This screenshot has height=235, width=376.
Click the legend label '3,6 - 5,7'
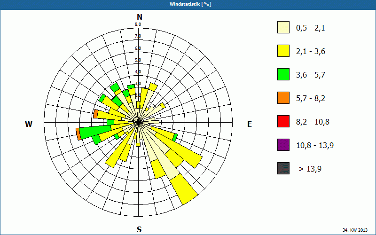click(x=311, y=75)
